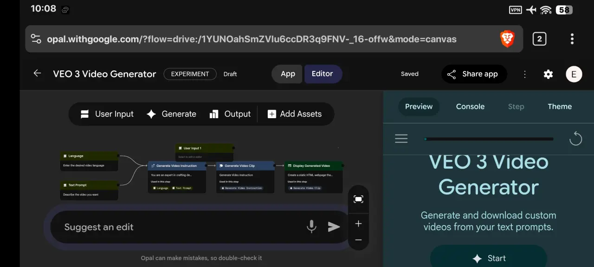594x267 pixels.
Task: Zoom in on the canvas
Action: pos(358,224)
